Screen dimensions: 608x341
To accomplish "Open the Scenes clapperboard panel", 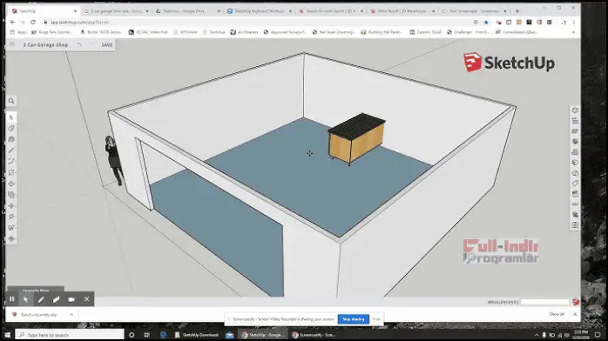I will click(575, 194).
